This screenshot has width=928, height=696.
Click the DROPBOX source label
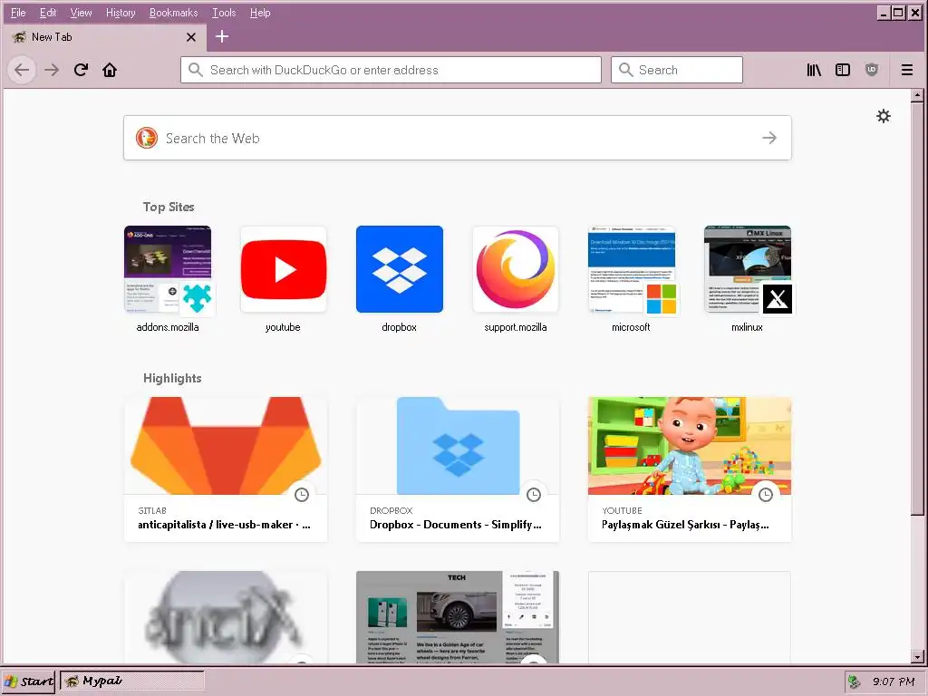tap(391, 510)
